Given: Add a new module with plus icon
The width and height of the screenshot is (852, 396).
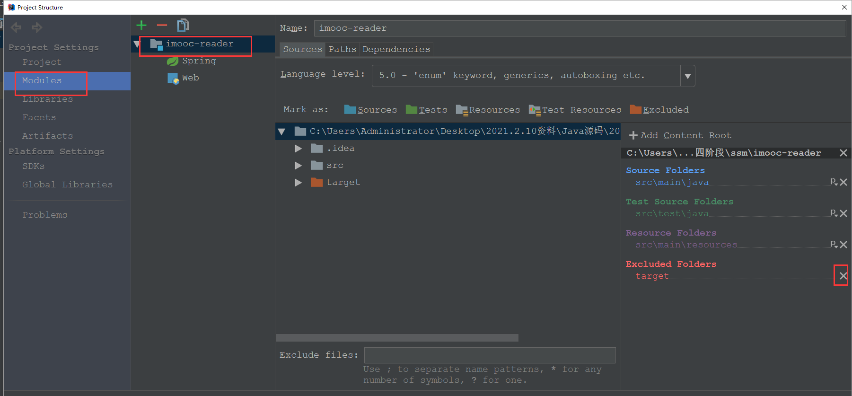Looking at the screenshot, I should click(141, 26).
